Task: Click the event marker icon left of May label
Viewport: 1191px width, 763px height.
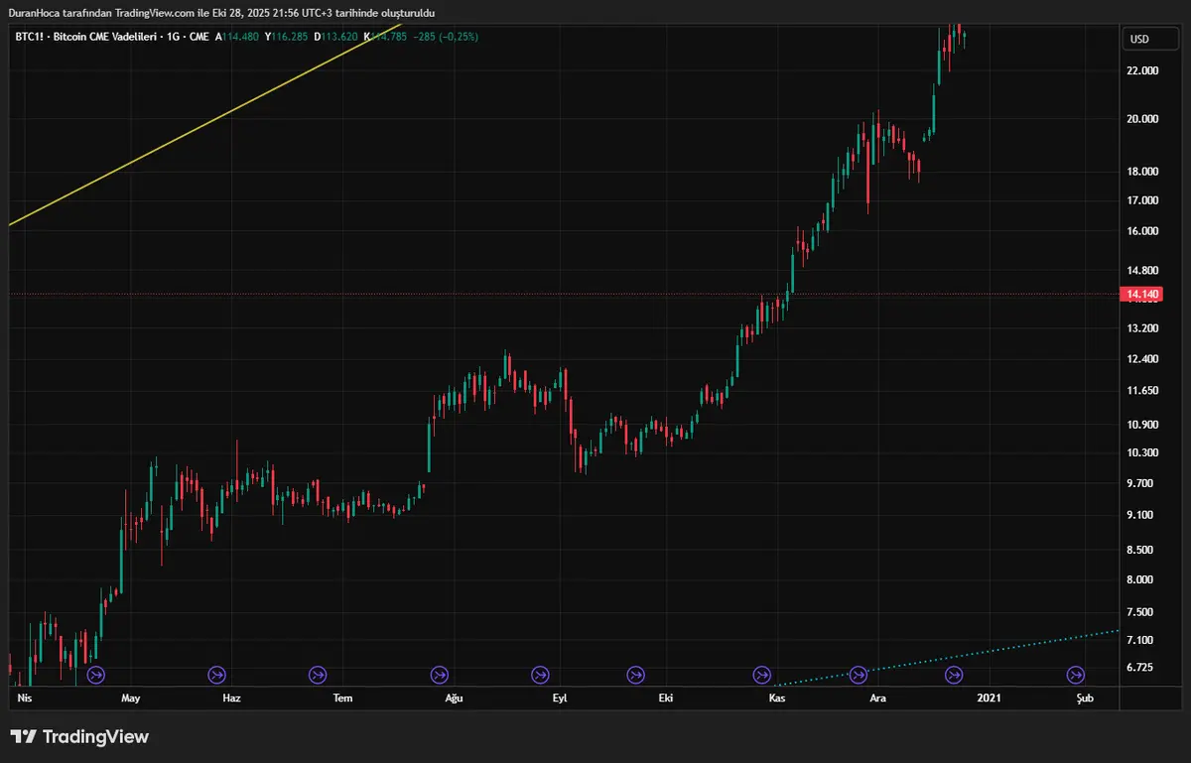Action: point(96,675)
